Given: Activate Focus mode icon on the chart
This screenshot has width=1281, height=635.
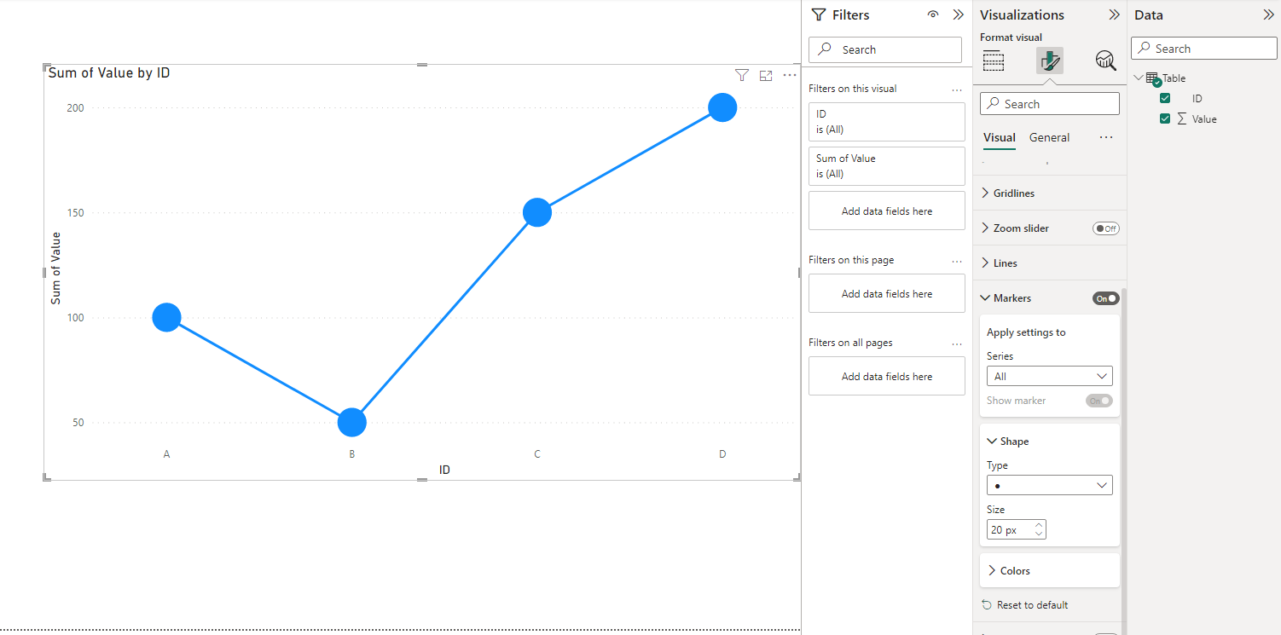Looking at the screenshot, I should [766, 76].
